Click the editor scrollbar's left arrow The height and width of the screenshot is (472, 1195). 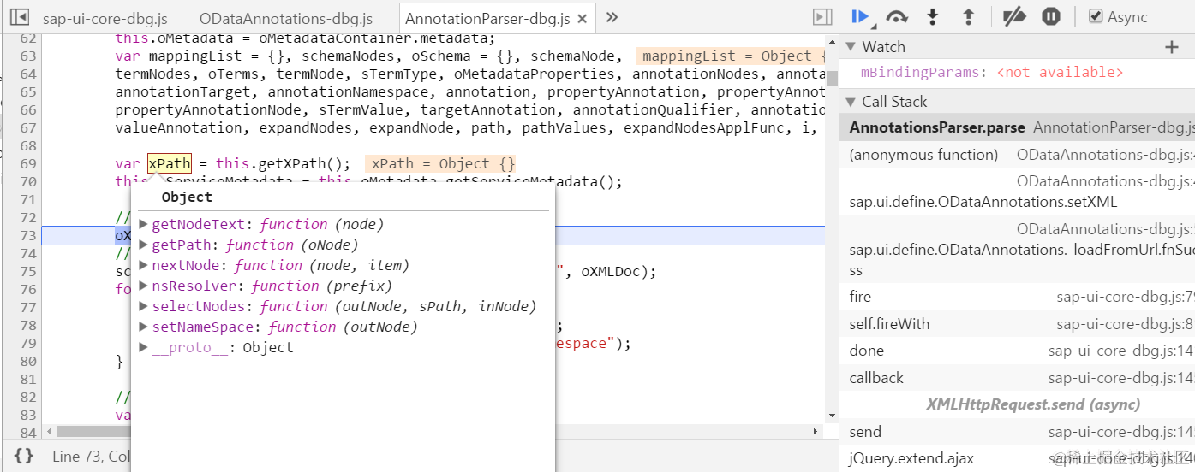point(48,432)
